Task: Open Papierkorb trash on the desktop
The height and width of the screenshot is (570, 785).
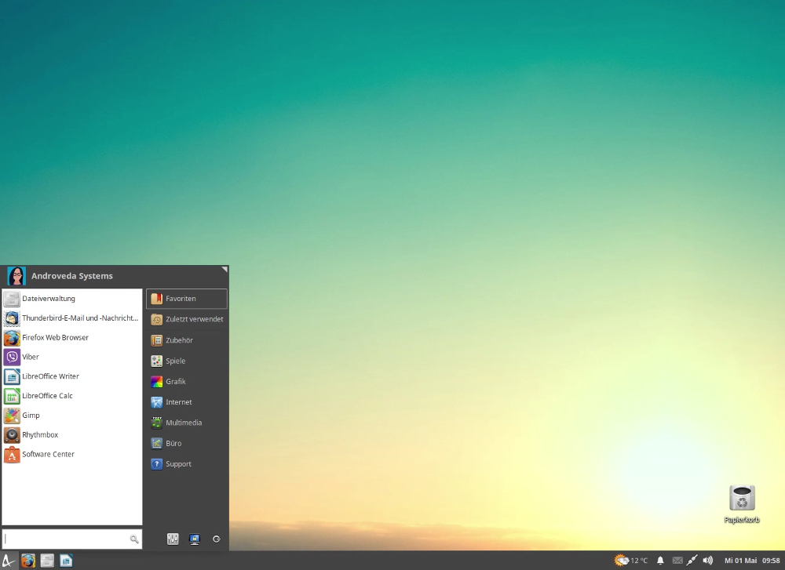Action: 742,499
